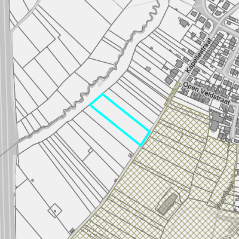Image resolution: width=239 pixels, height=239 pixels.
Task: Select the small square notch parcel left of the road
Action: click(x=90, y=151)
